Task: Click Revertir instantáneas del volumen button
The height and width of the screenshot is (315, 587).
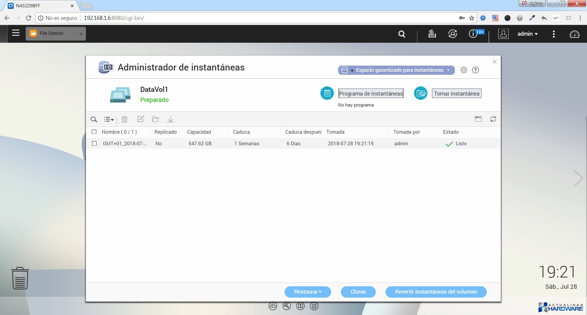Action: tap(436, 292)
